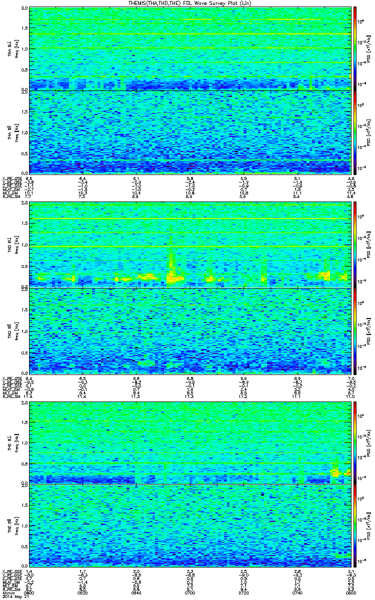Click the THE B-perpendicular spectrogram panel
Viewport: 375px width, 600px height.
[x=190, y=442]
